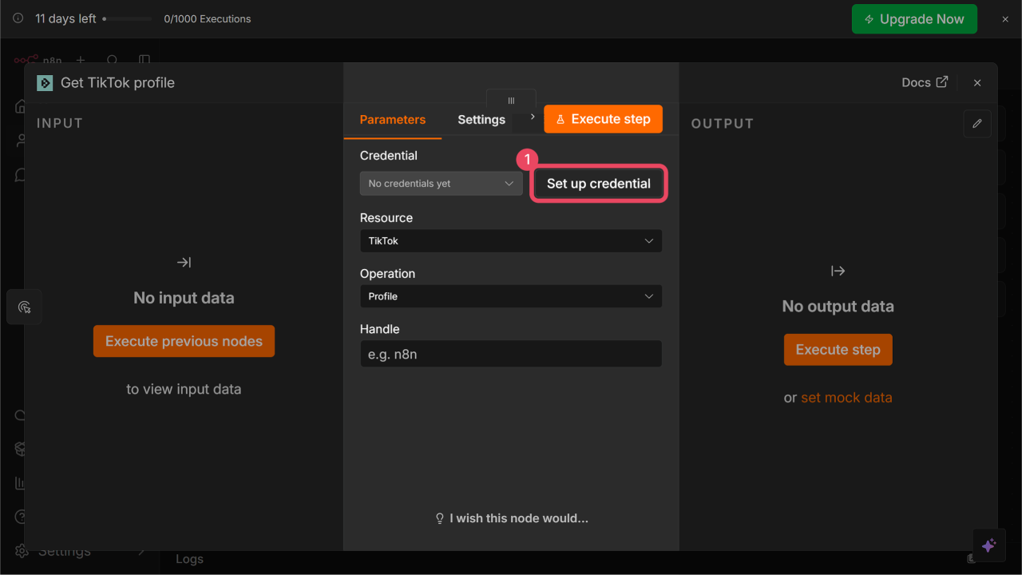Click the OUTPUT panel header label

[x=723, y=124]
